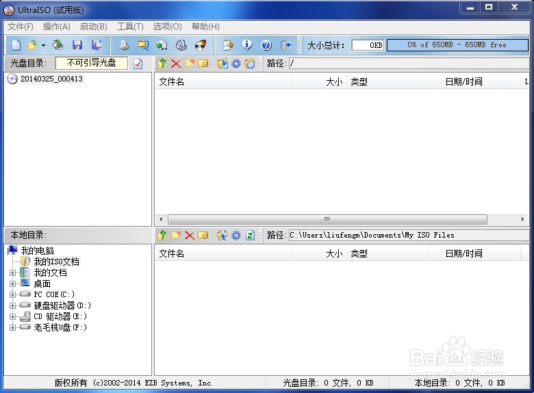Click left arrow of disc list scrollbar

pos(161,219)
